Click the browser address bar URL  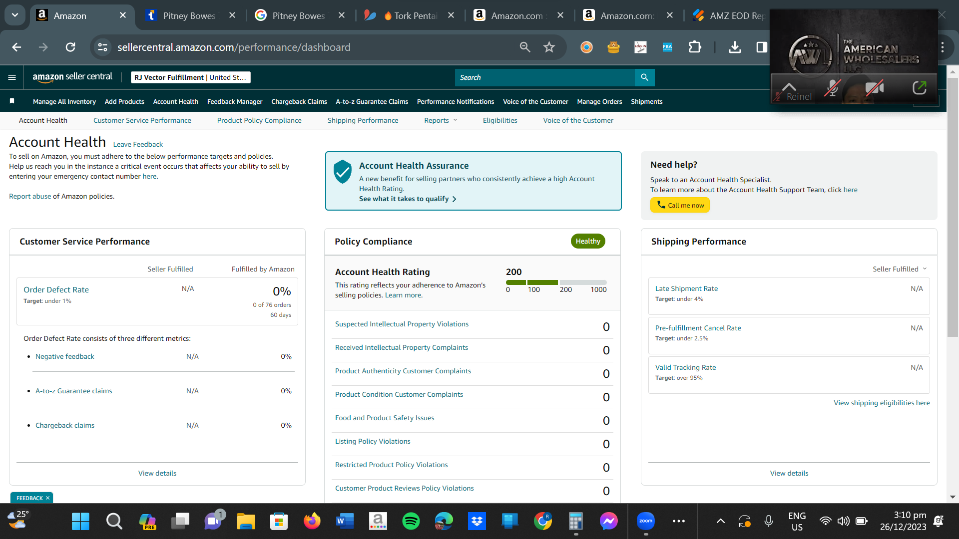click(234, 47)
